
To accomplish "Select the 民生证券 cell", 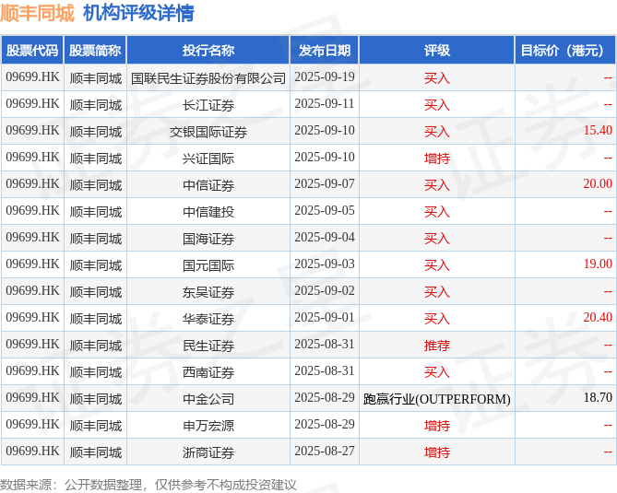I will 208,346.
